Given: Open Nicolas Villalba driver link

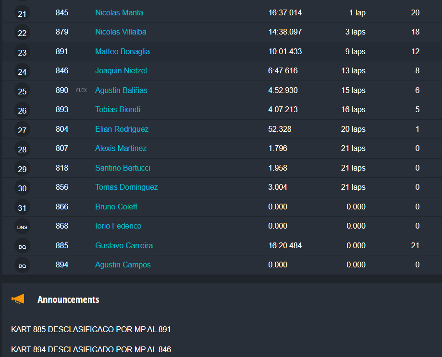Looking at the screenshot, I should click(x=121, y=32).
